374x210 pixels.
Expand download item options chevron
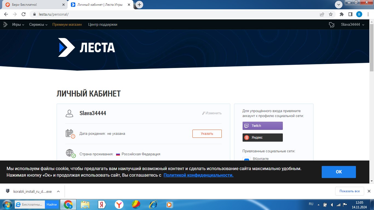pos(58,191)
